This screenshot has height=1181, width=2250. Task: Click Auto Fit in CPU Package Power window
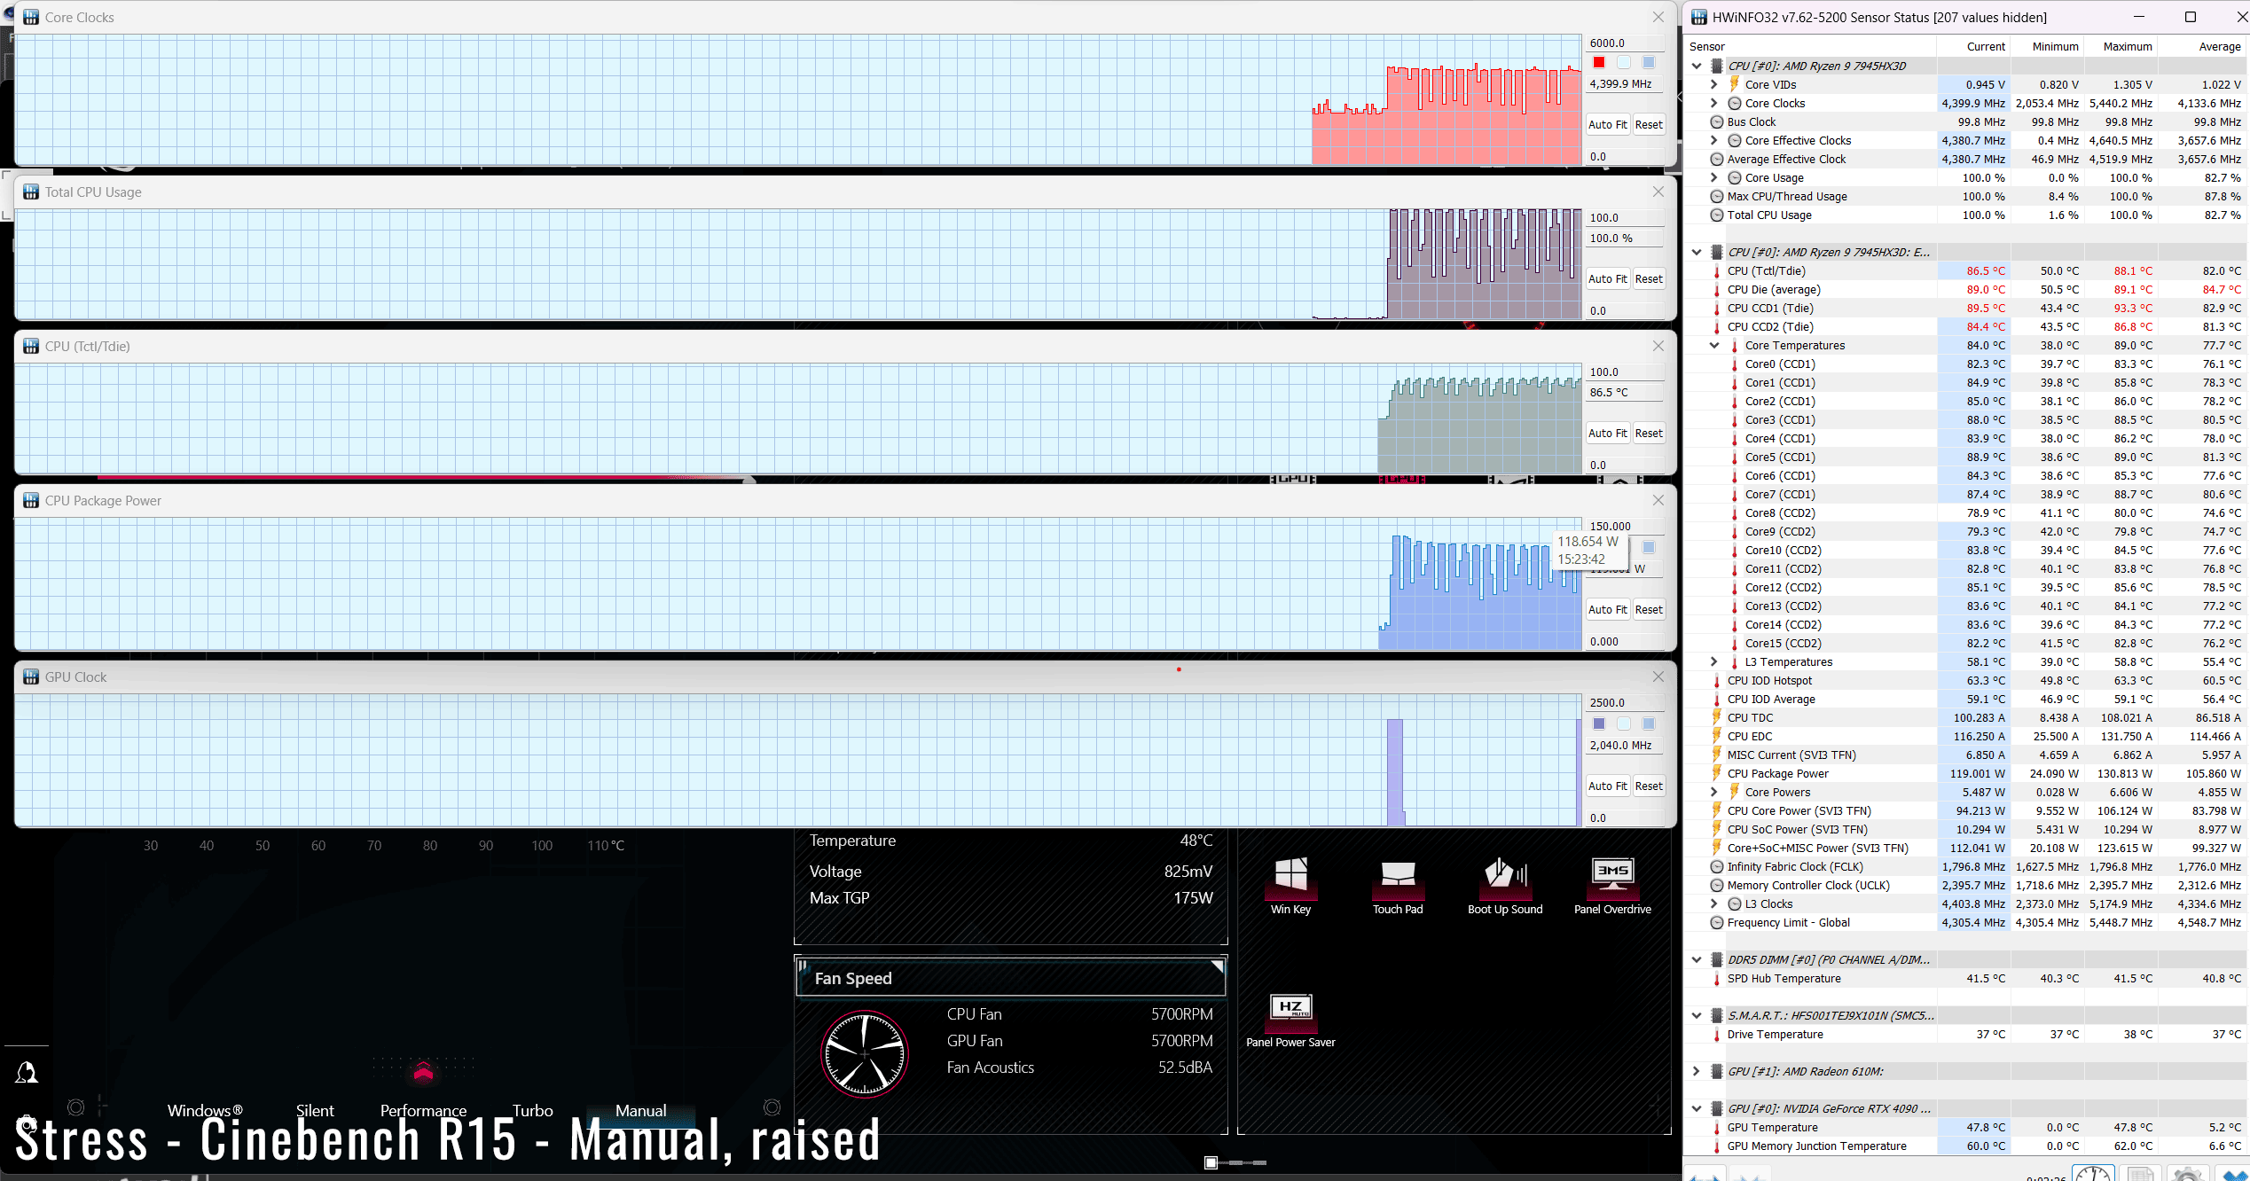pyautogui.click(x=1607, y=610)
